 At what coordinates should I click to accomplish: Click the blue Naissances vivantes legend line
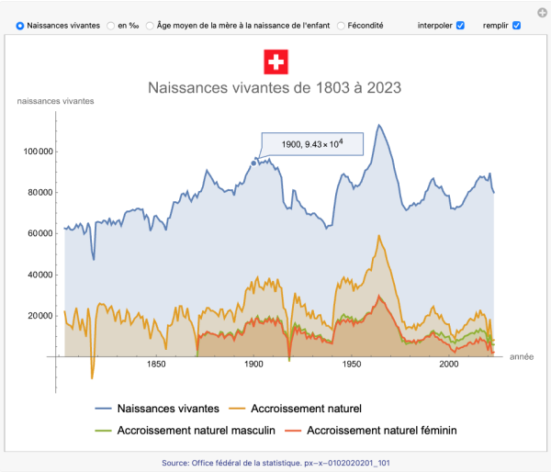click(102, 408)
